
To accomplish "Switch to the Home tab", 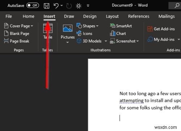I will click(29, 16).
